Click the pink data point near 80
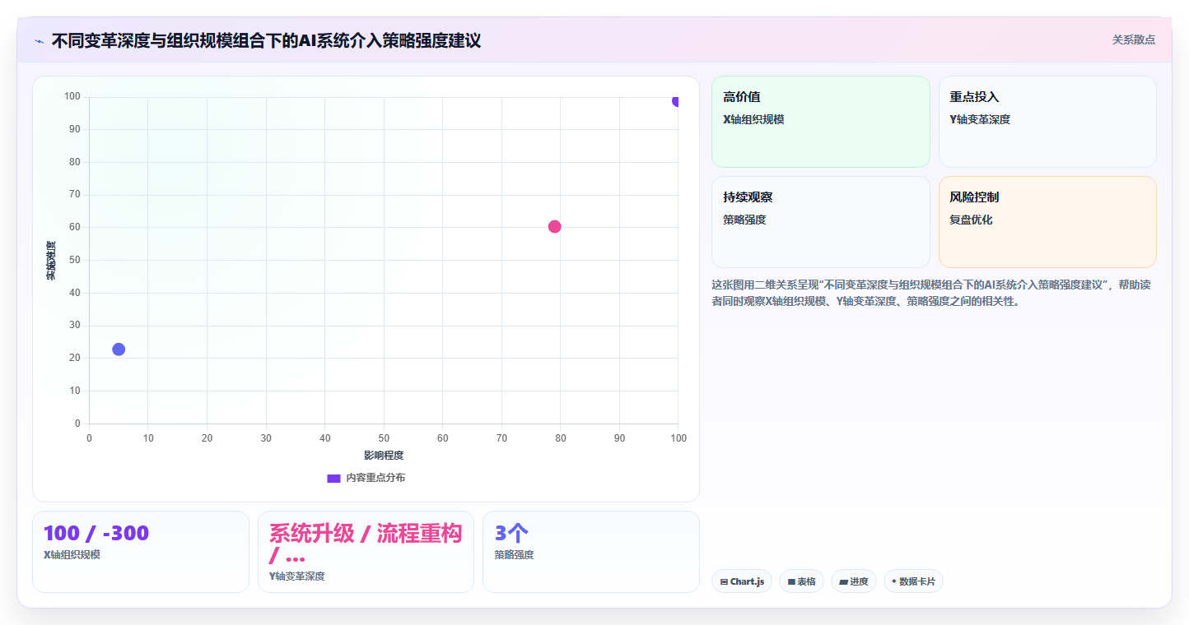 coord(554,226)
